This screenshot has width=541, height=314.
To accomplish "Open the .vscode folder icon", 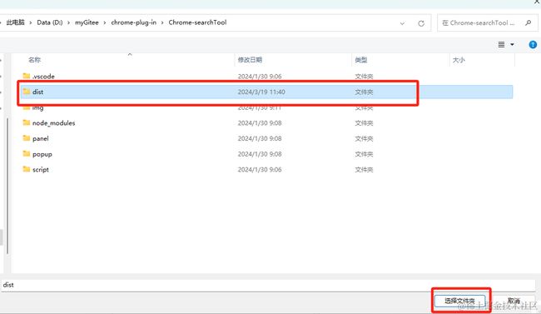I will pyautogui.click(x=27, y=76).
